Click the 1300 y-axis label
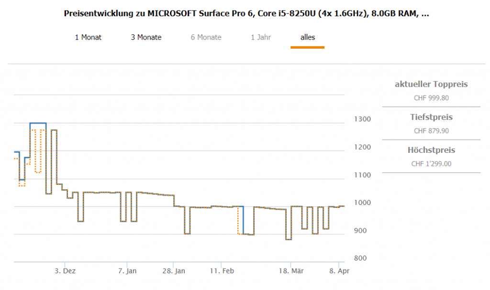The width and height of the screenshot is (490, 290). coord(363,119)
